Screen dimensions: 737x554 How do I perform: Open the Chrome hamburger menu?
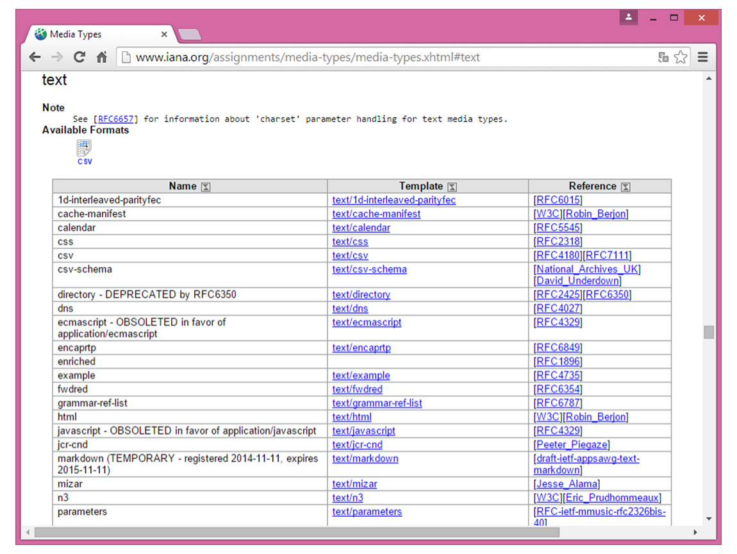(702, 57)
